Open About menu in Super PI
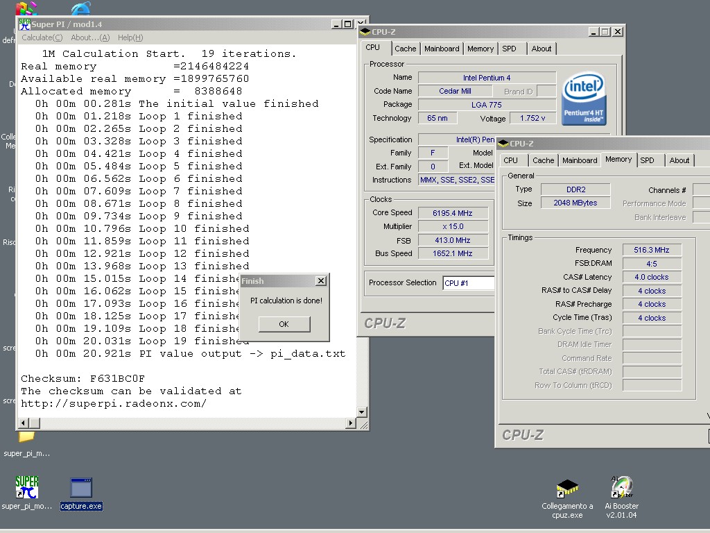Viewport: 710px width, 533px height. (90, 37)
